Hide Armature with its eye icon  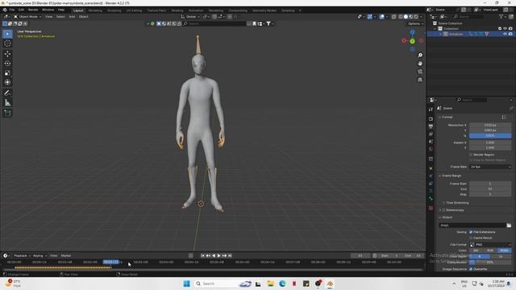click(x=506, y=34)
